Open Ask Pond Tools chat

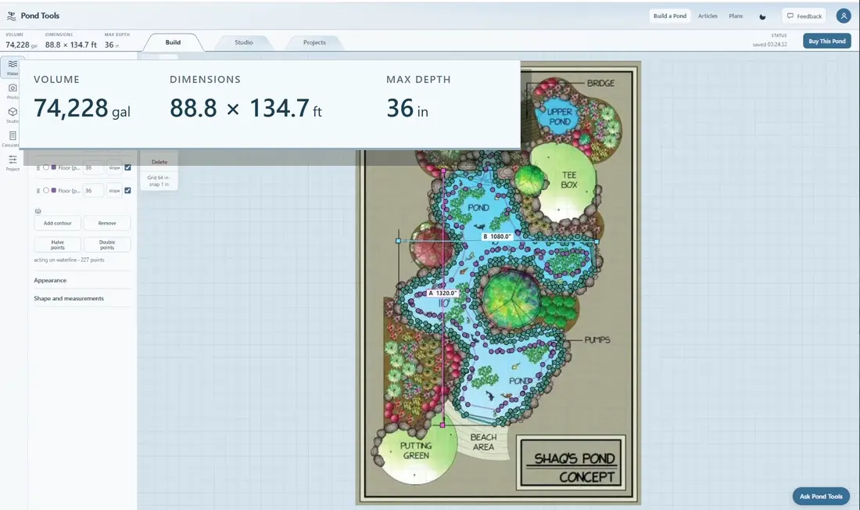[820, 496]
